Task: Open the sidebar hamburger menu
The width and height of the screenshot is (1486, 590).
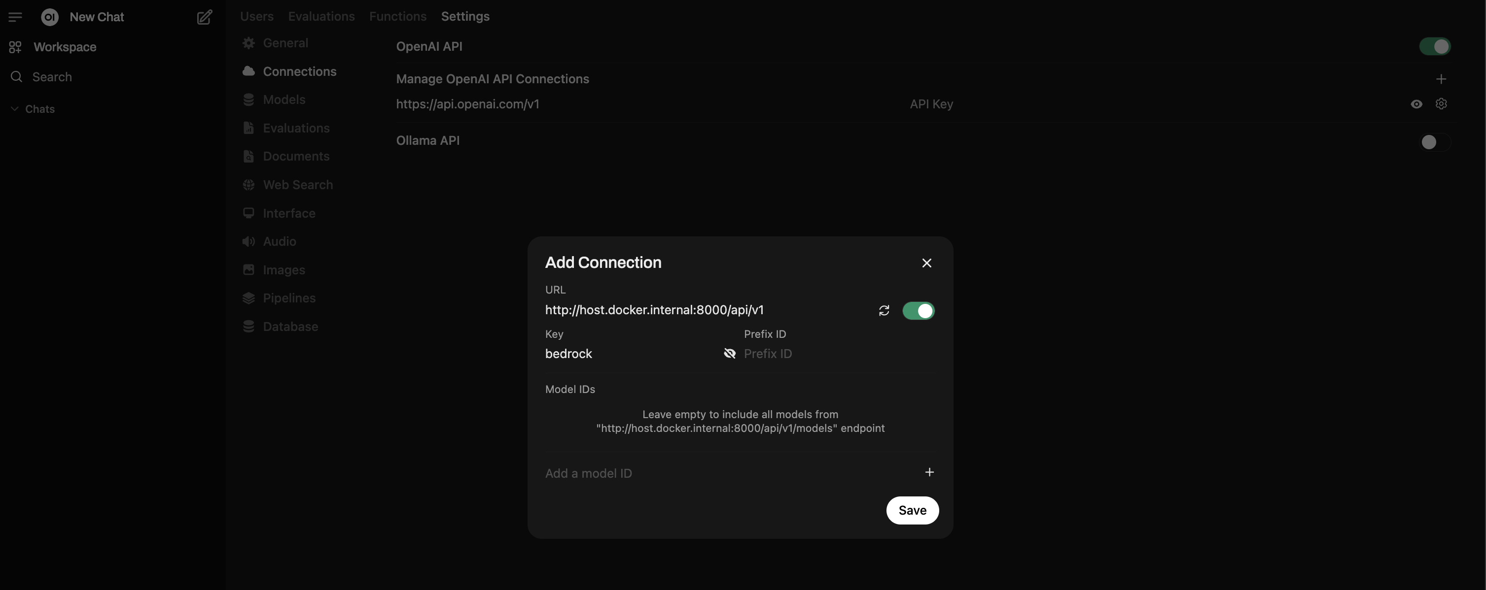Action: point(16,17)
